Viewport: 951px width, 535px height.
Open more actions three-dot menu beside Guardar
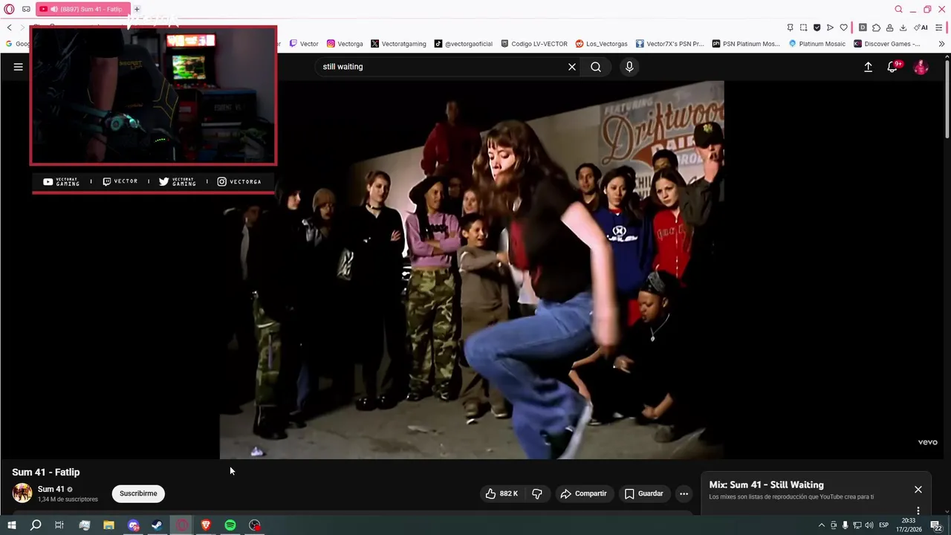tap(684, 493)
